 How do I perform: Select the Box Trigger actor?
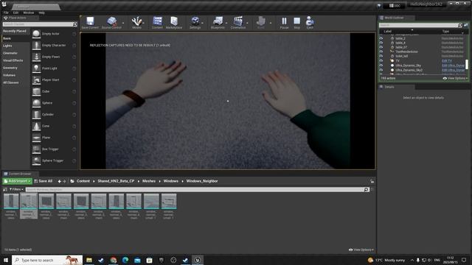(54, 149)
